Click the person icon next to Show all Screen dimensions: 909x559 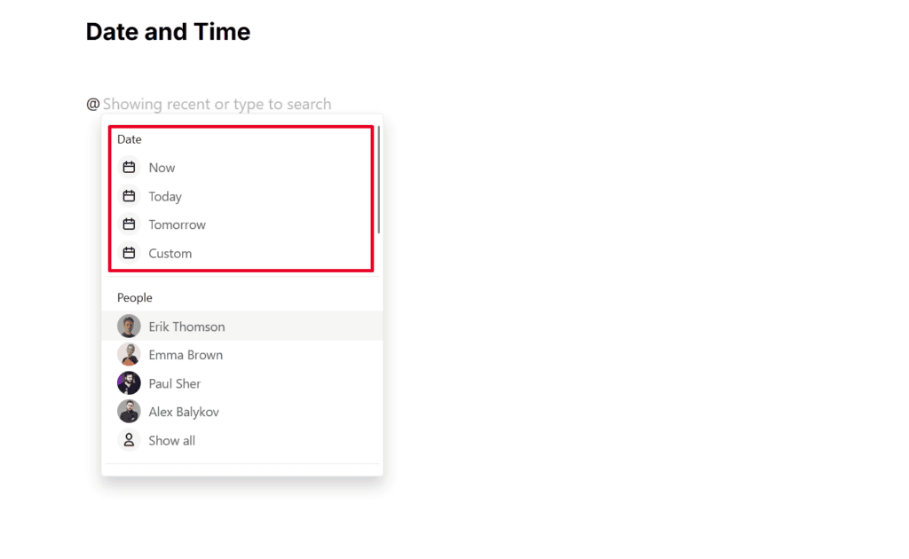coord(129,440)
